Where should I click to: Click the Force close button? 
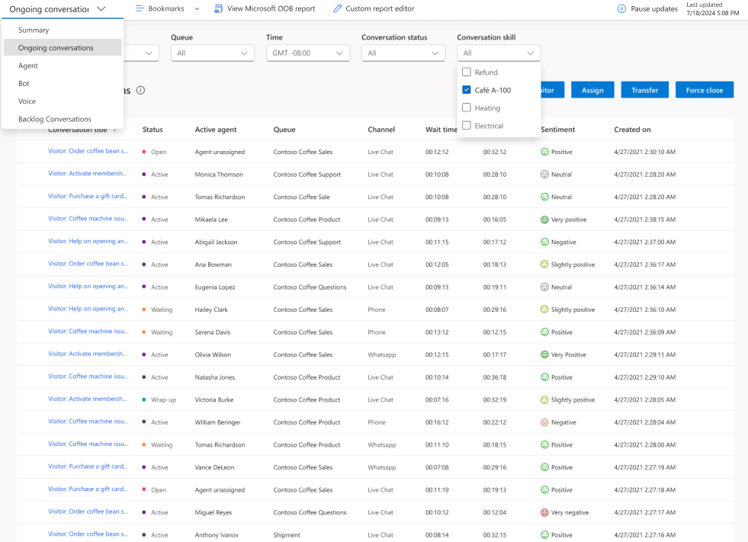point(705,90)
